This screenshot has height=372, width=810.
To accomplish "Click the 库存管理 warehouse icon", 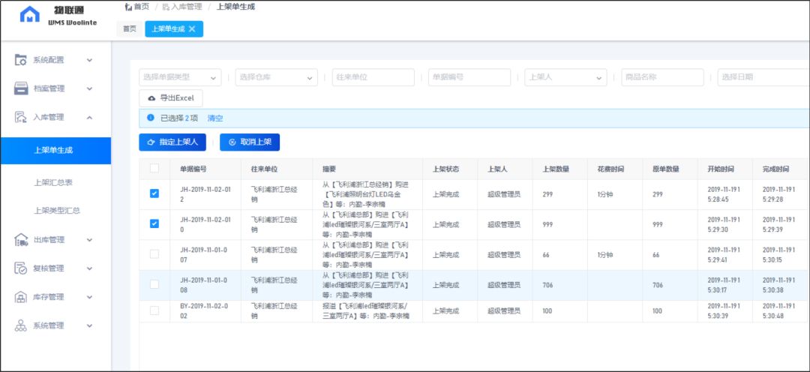I will pos(21,297).
